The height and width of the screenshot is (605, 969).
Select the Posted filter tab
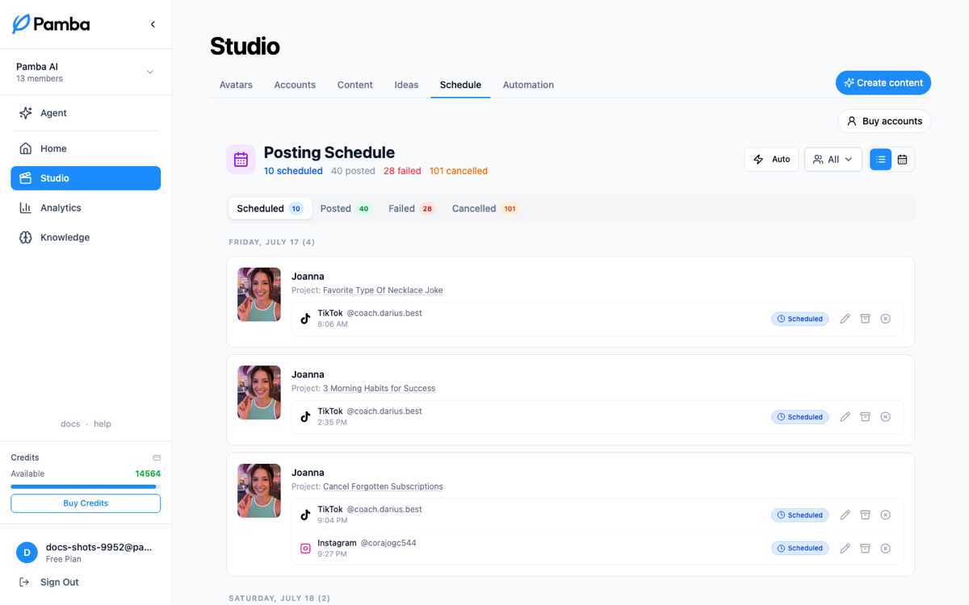click(345, 208)
